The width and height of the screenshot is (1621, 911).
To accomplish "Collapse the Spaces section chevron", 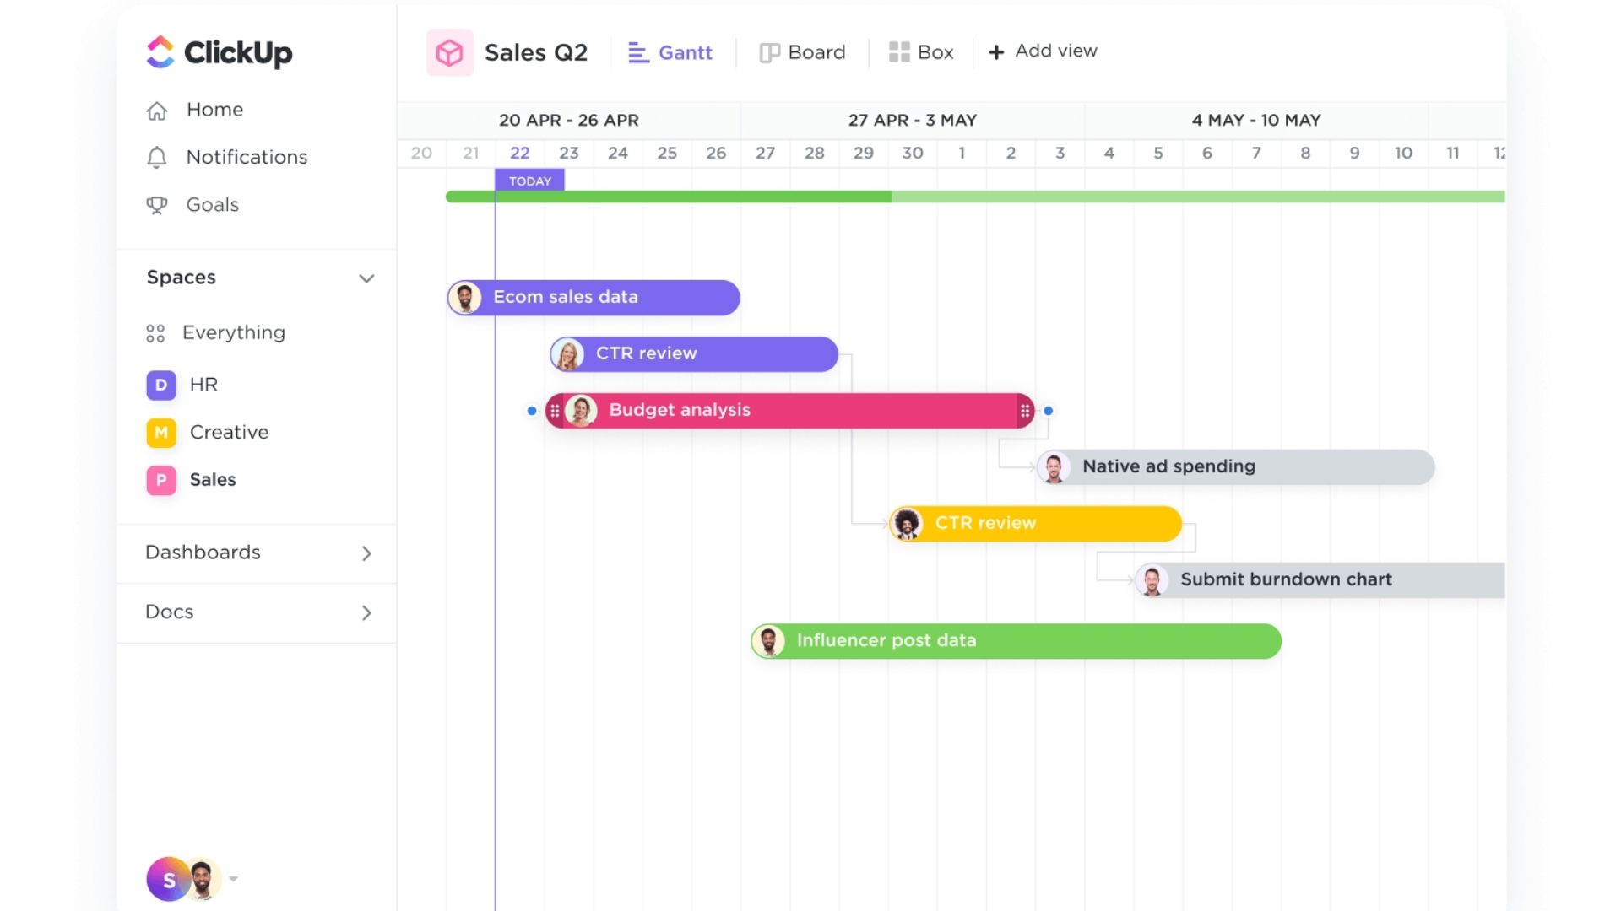I will click(366, 278).
